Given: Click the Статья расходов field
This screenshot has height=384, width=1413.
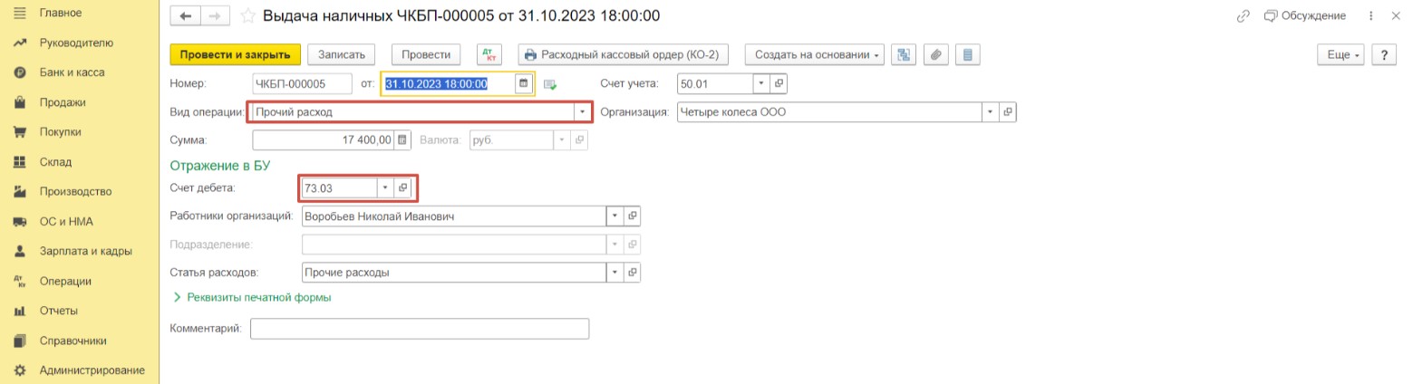Looking at the screenshot, I should point(453,273).
